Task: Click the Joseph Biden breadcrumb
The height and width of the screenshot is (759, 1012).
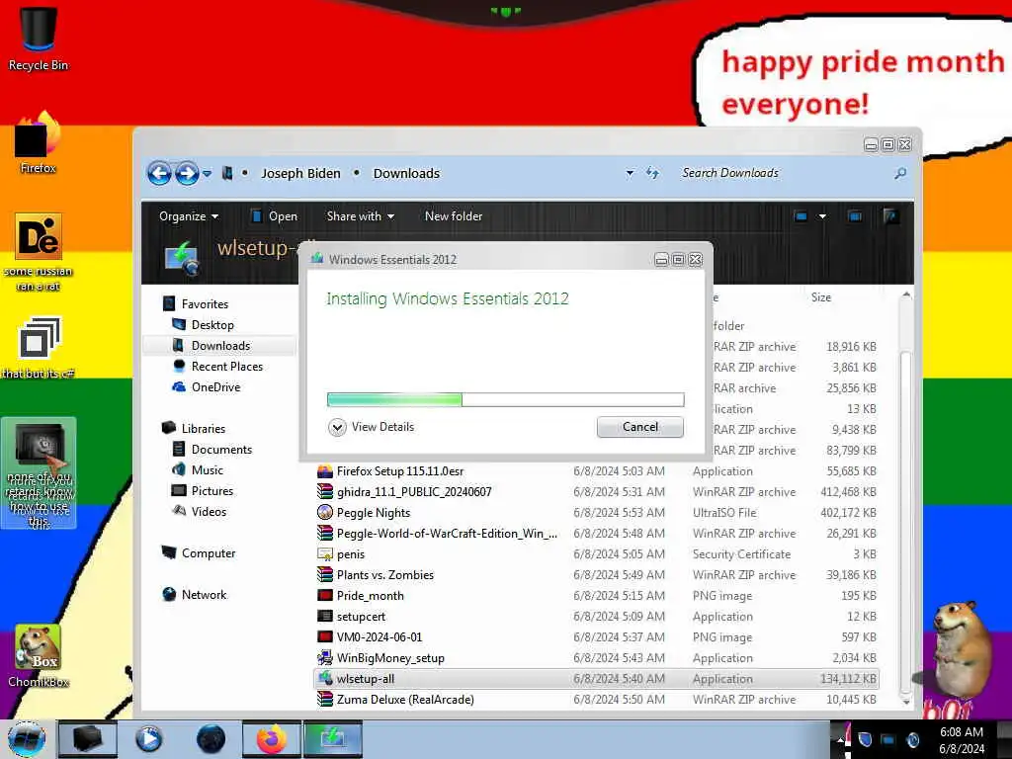Action: point(300,173)
